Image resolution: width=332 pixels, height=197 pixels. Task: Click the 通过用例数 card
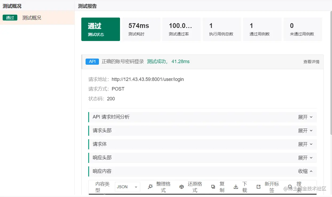click(x=262, y=29)
